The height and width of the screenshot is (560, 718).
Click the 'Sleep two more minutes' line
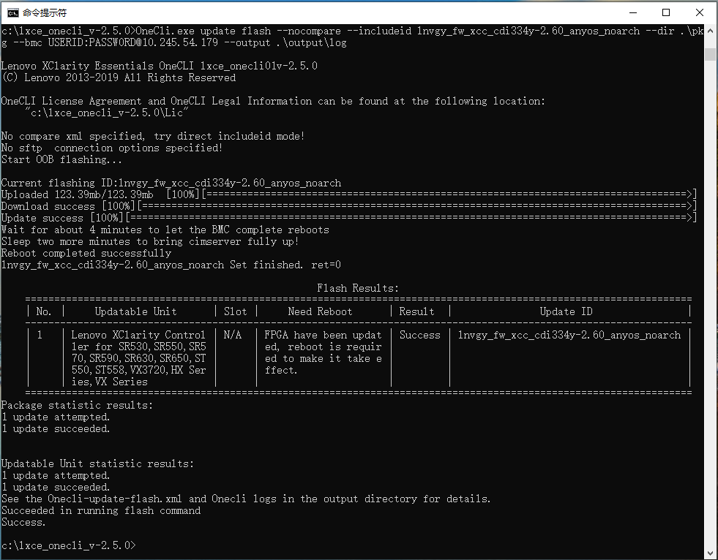[x=150, y=241]
